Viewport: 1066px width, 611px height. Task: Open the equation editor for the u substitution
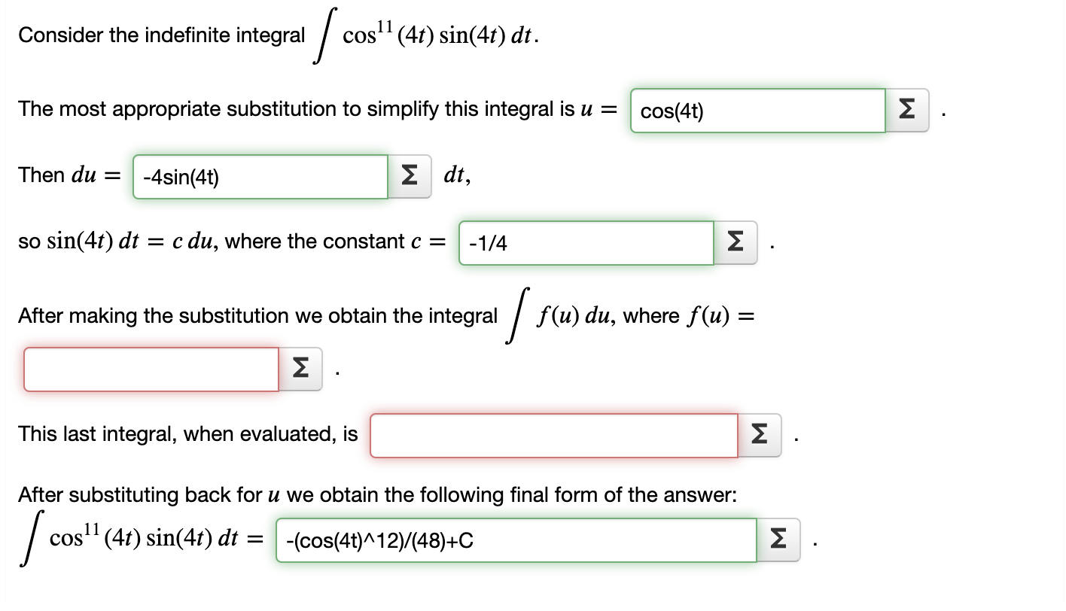[906, 110]
